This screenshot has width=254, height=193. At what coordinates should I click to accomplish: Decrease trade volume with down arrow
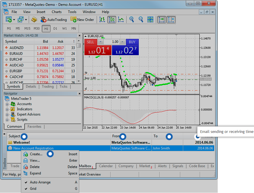click(x=100, y=42)
